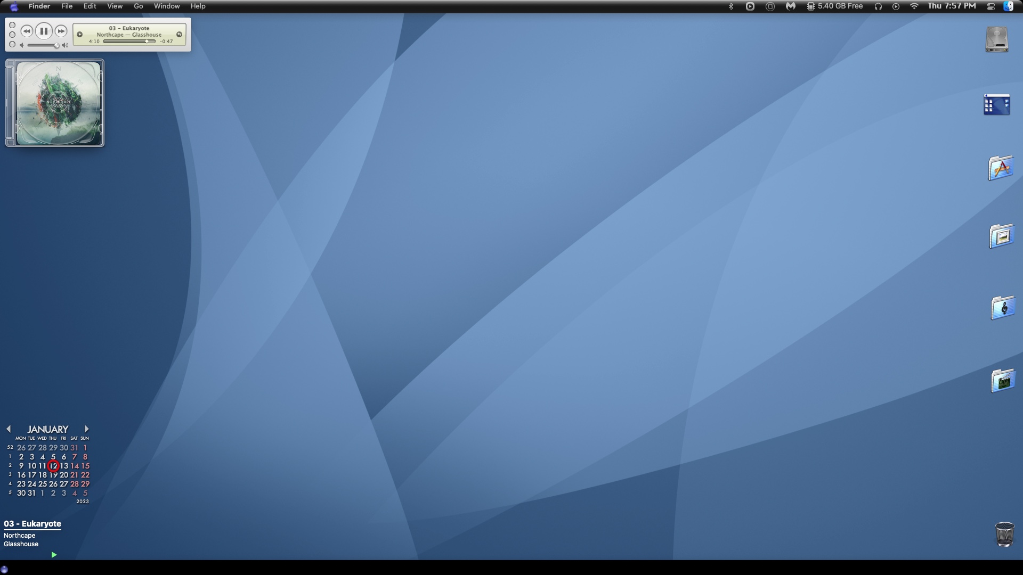Viewport: 1023px width, 575px height.
Task: Open the Wi-Fi status menu
Action: pos(914,6)
